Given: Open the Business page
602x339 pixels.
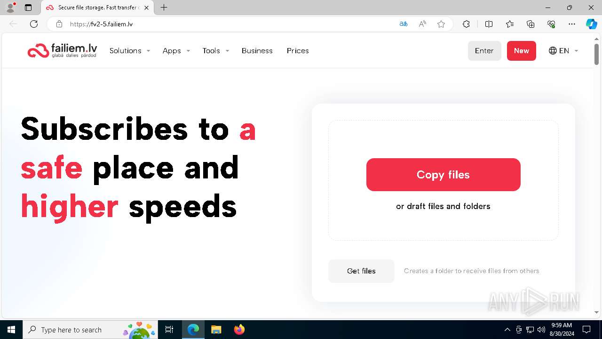Looking at the screenshot, I should pos(257,51).
